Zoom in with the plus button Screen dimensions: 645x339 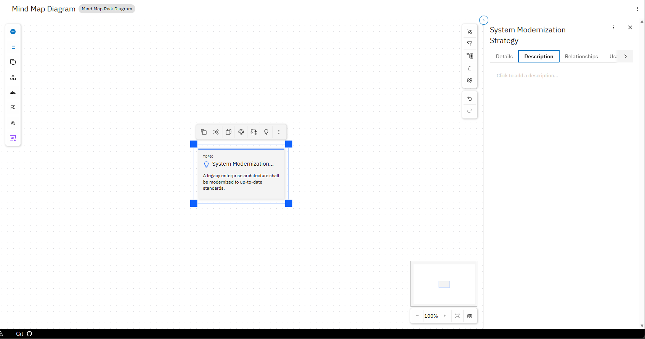pyautogui.click(x=445, y=316)
